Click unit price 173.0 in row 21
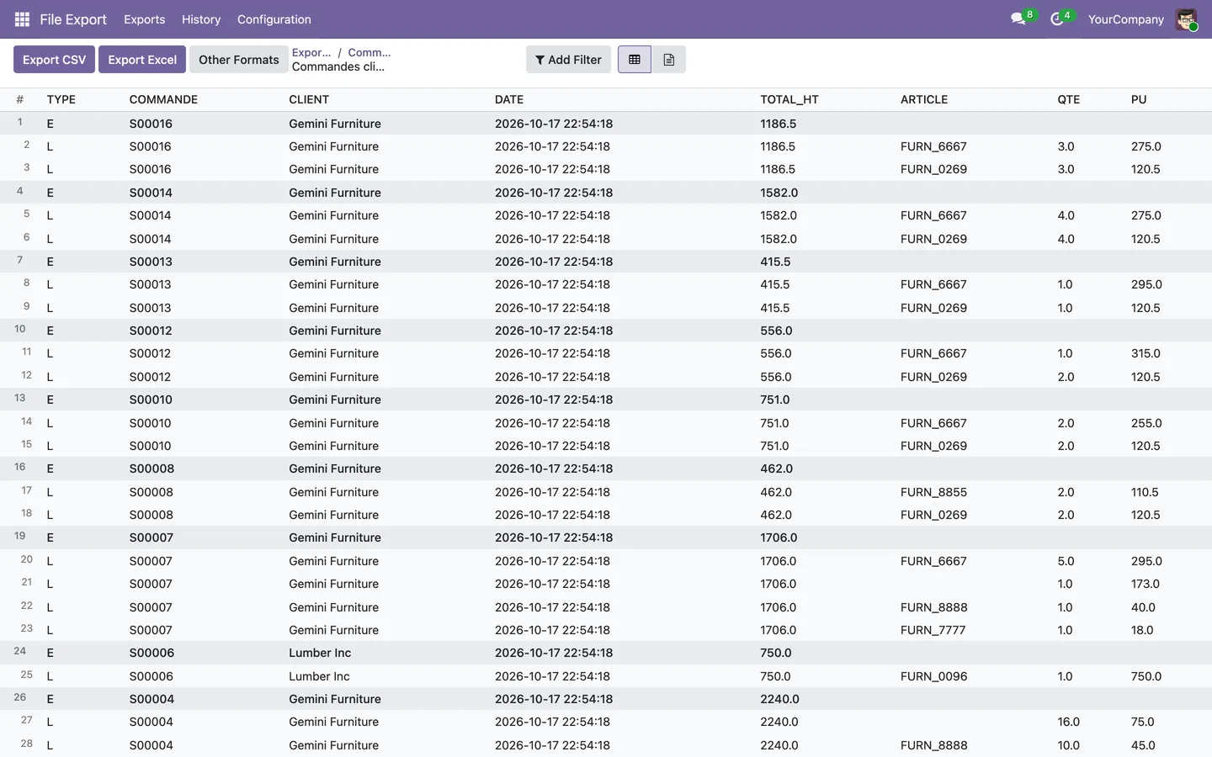The height and width of the screenshot is (757, 1212). point(1146,584)
